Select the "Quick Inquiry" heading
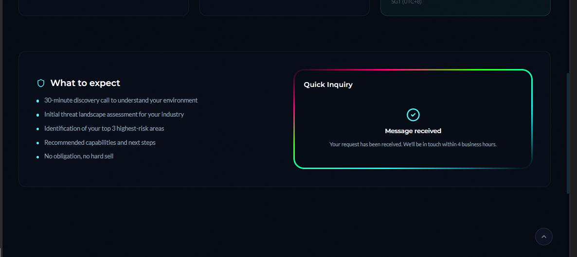This screenshot has height=257, width=577. 328,85
